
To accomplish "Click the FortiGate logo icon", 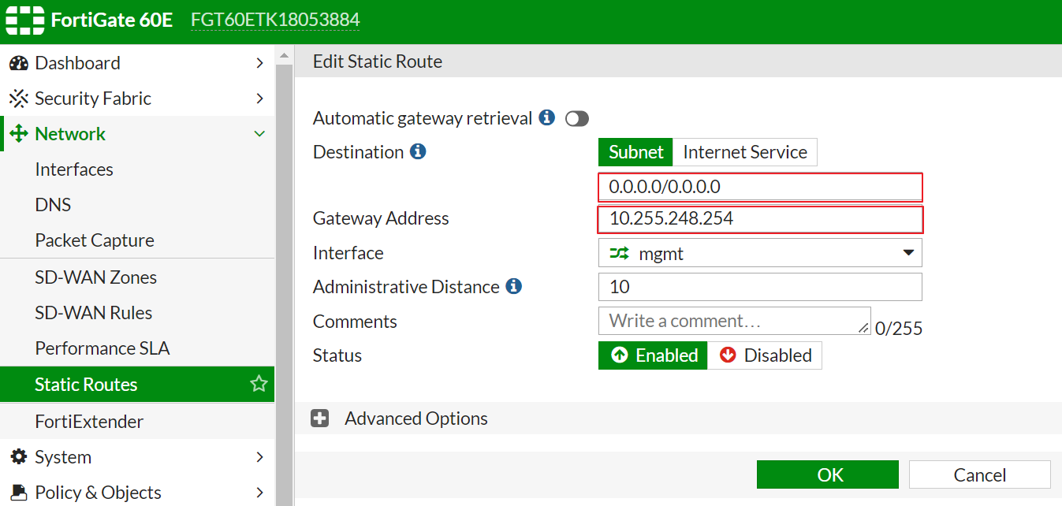I will tap(24, 20).
